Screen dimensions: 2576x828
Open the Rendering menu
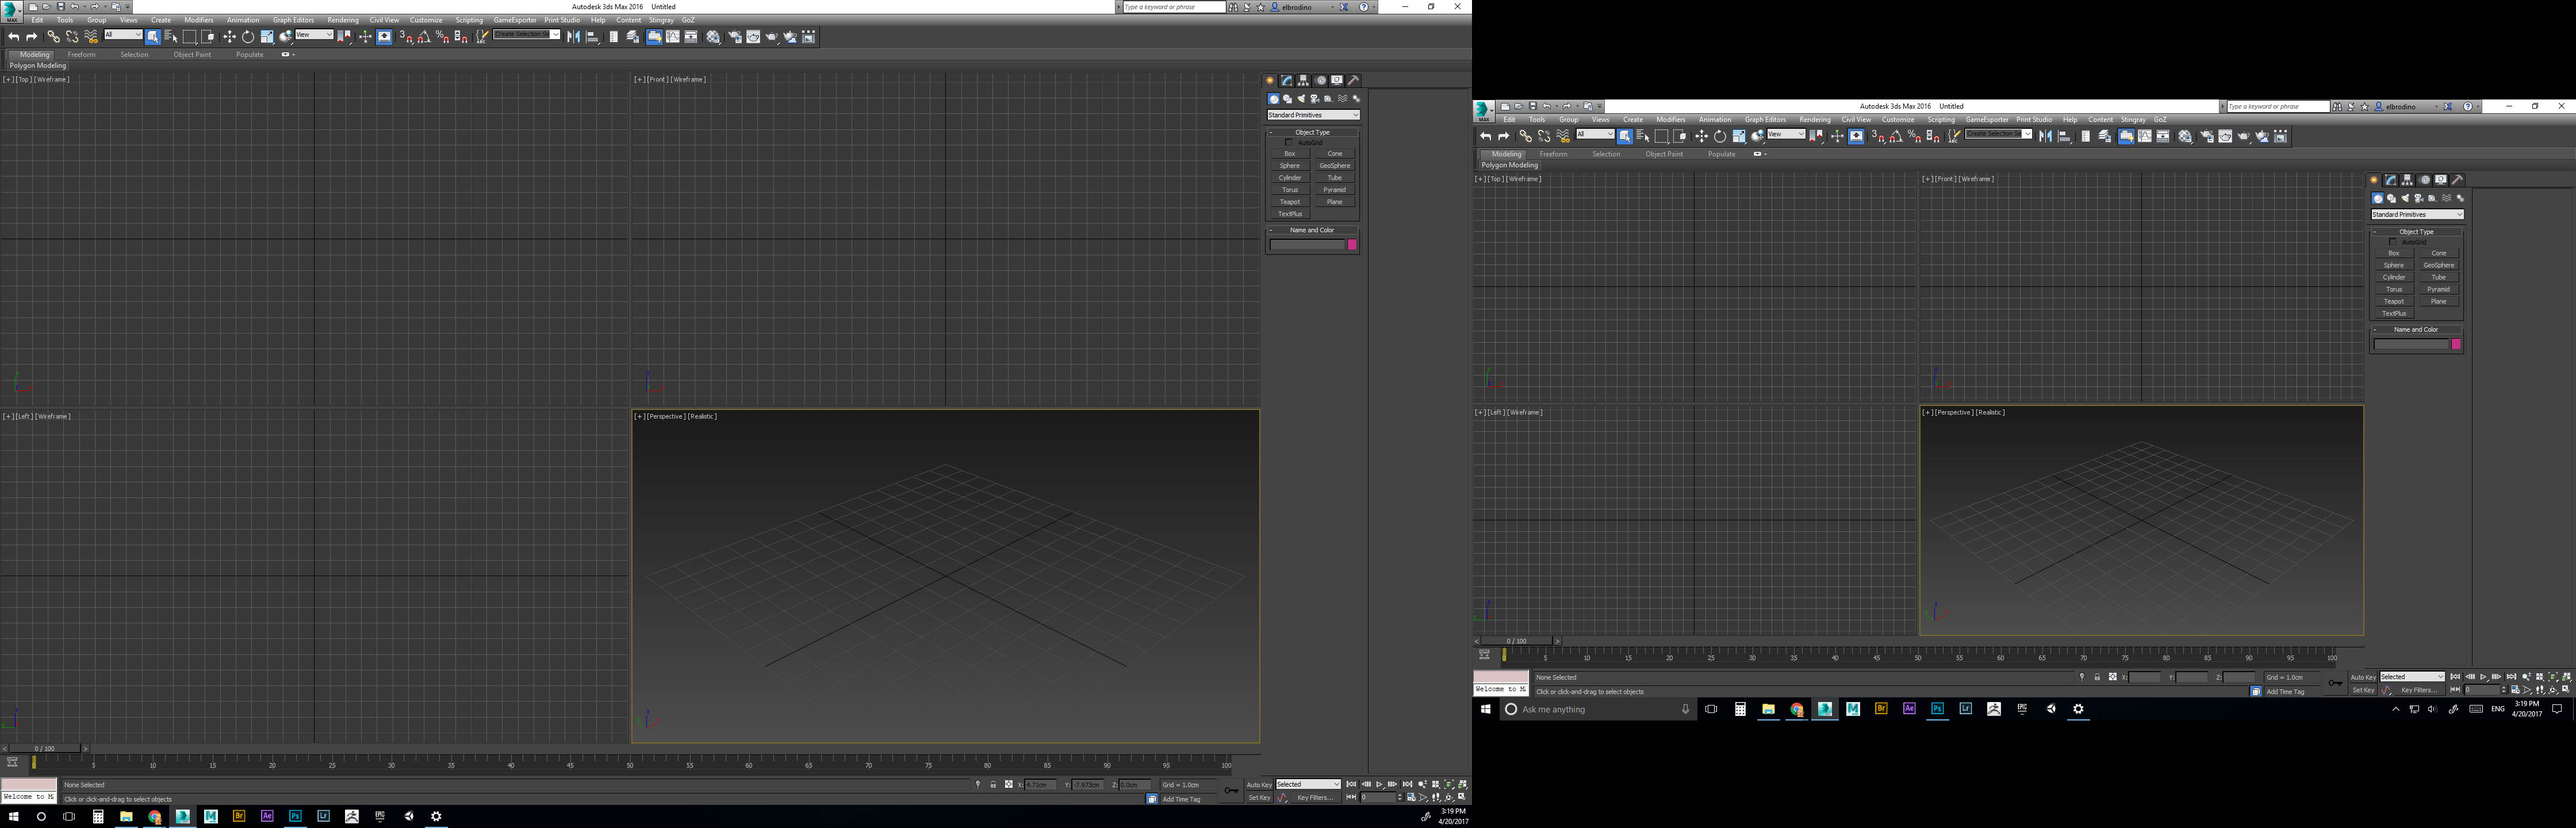(342, 19)
